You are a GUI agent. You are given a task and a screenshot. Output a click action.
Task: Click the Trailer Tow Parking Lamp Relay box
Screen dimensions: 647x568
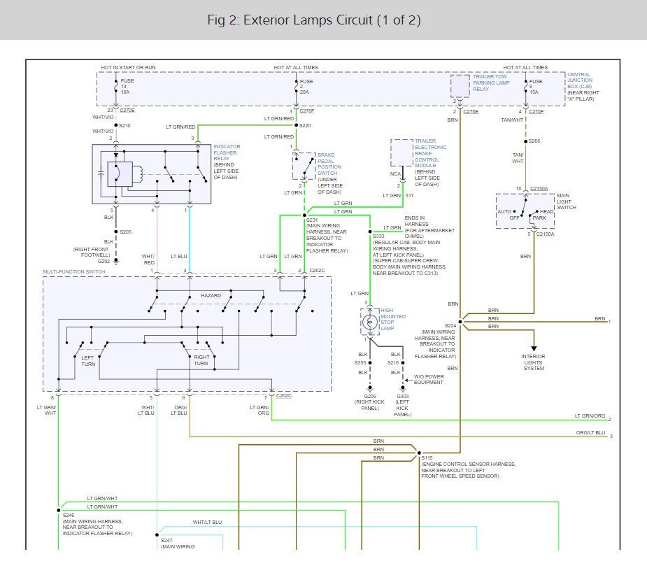[460, 87]
